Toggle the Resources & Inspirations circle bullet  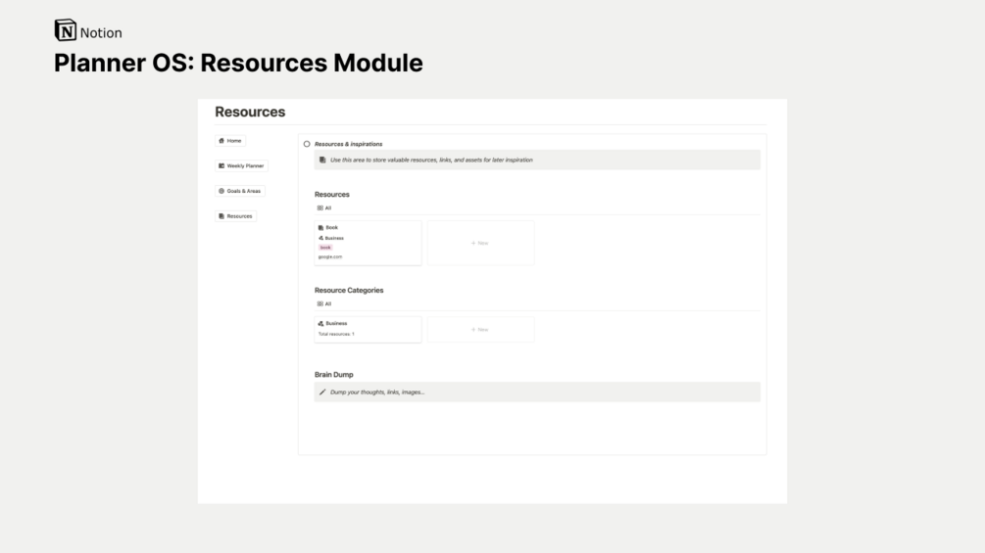(307, 144)
